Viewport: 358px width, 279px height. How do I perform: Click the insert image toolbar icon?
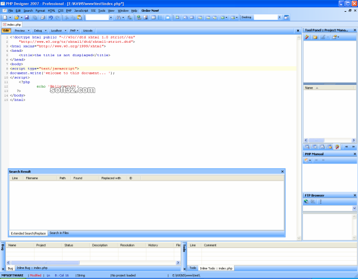coord(145,17)
